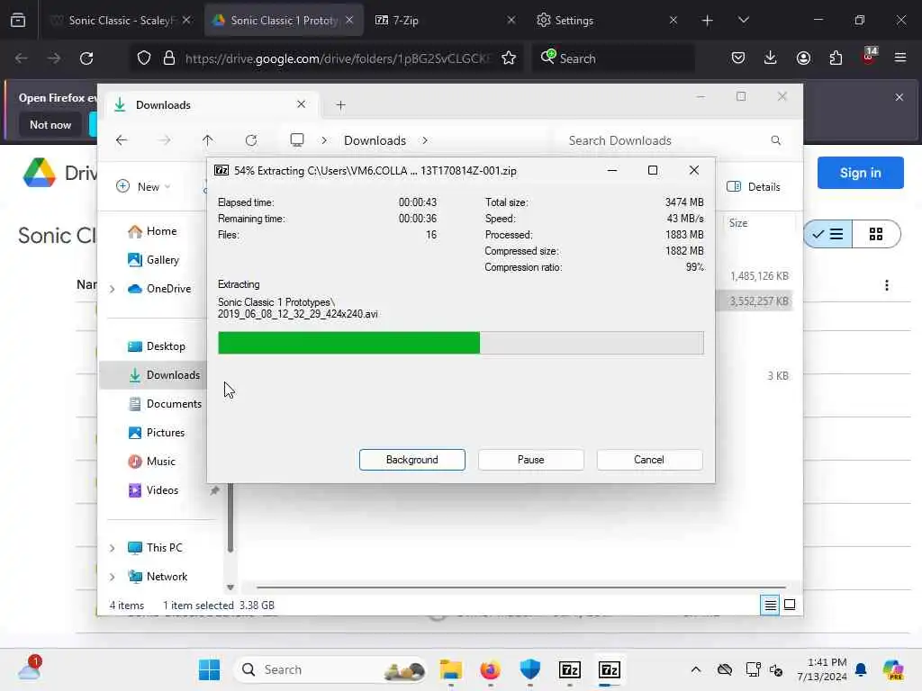The width and height of the screenshot is (922, 691).
Task: Add new File Explorer tab
Action: [x=340, y=105]
